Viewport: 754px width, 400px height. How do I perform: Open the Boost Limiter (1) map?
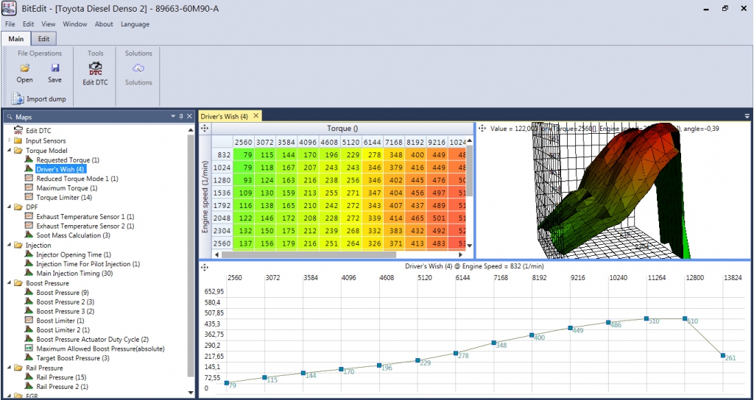pyautogui.click(x=60, y=321)
